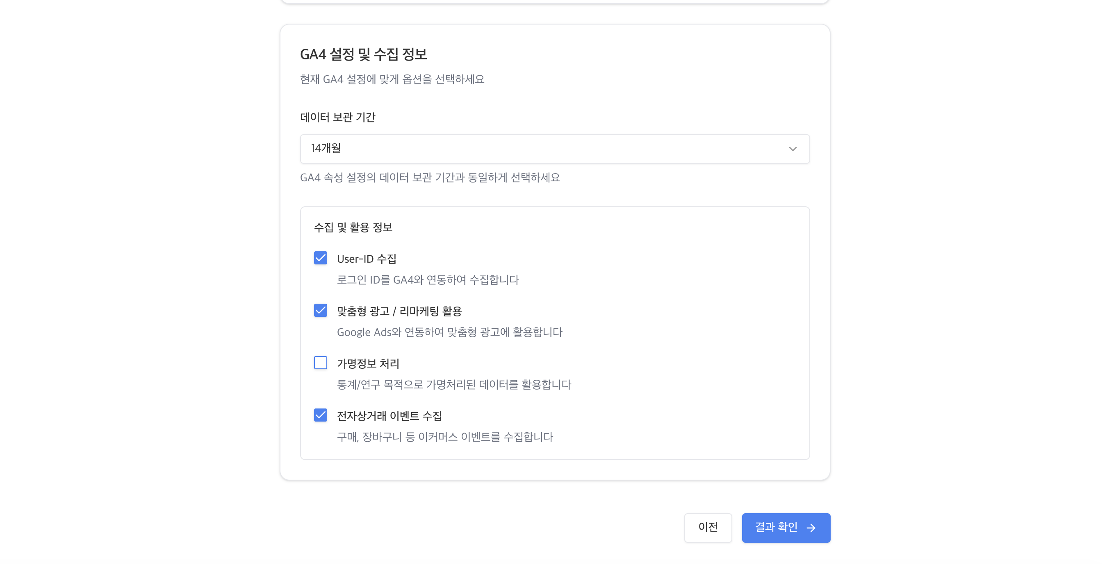This screenshot has height=564, width=1107.
Task: Click the 수집 및 활용 정보 section title
Action: pos(353,227)
